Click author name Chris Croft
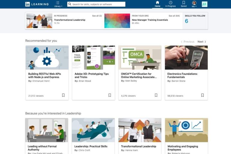The height and width of the screenshot is (154, 231). tap(84, 150)
